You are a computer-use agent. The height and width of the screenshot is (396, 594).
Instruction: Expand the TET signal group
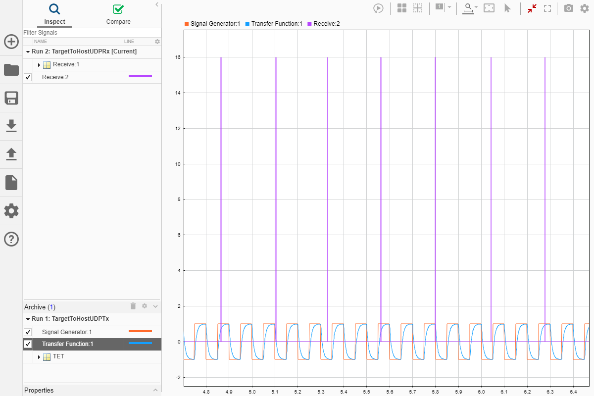click(39, 357)
